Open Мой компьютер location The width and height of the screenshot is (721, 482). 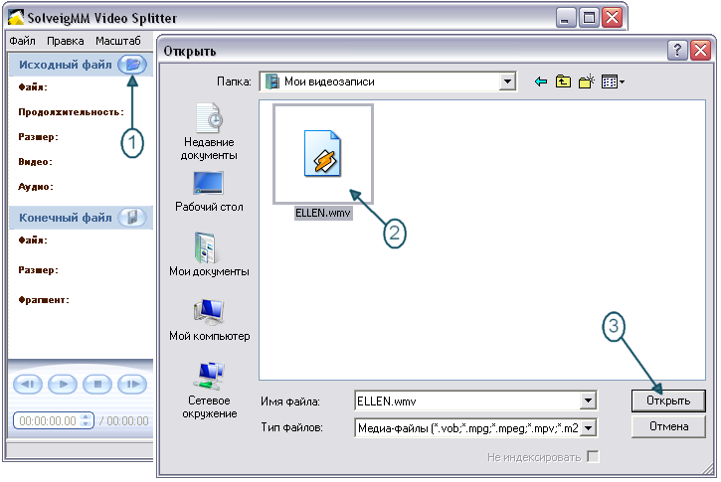click(x=209, y=320)
